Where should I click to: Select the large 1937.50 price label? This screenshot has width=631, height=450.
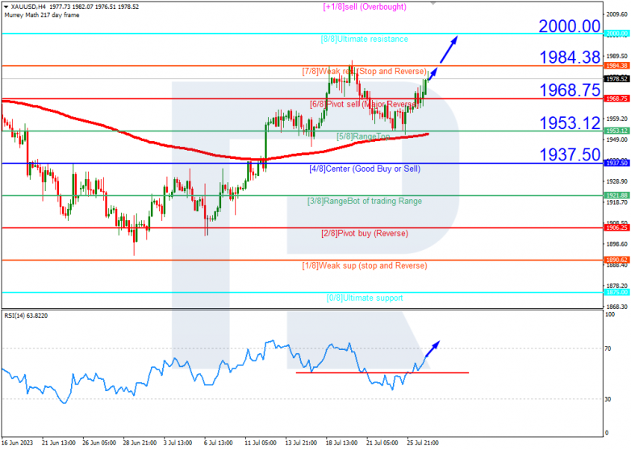point(570,154)
